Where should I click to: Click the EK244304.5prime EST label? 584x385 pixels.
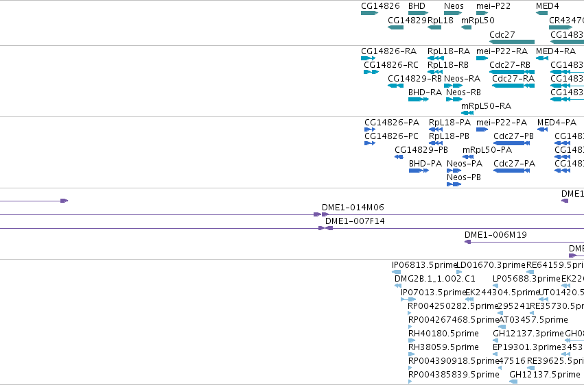coord(503,293)
